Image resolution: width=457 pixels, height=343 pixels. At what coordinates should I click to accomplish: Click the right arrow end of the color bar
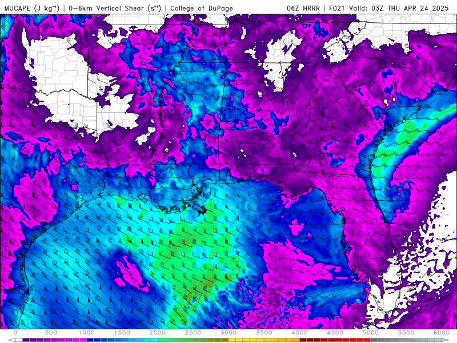point(445,340)
